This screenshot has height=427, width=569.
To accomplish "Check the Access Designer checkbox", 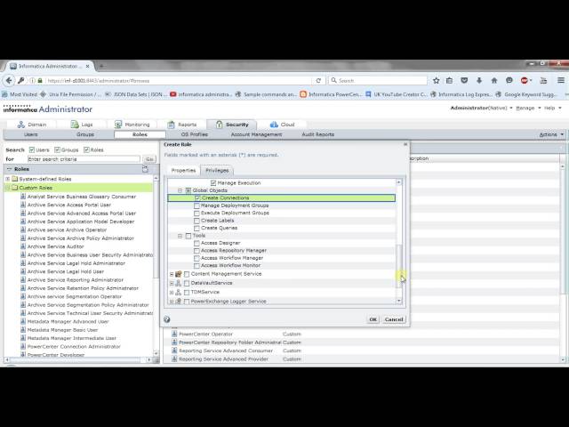I will 196,243.
